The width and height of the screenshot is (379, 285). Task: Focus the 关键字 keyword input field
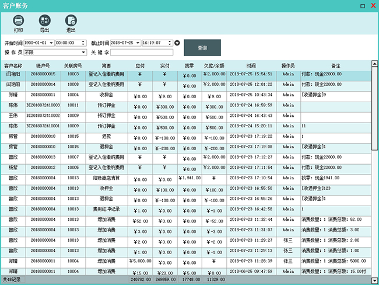138,52
